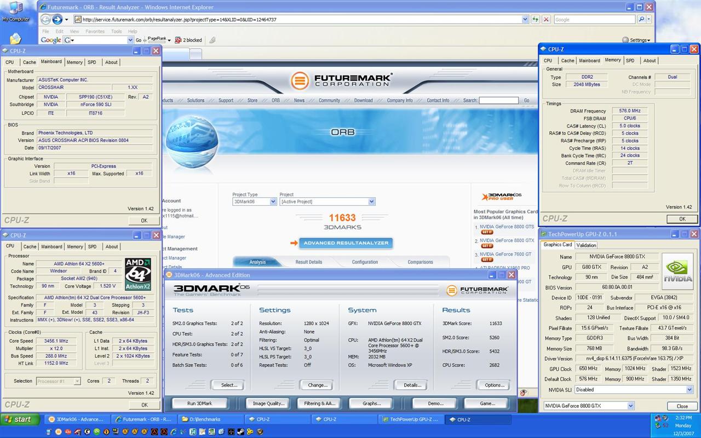Click the AMD 64 Athlon X2 logo in CPU-Z
Screen dimensions: 701x438
[138, 274]
